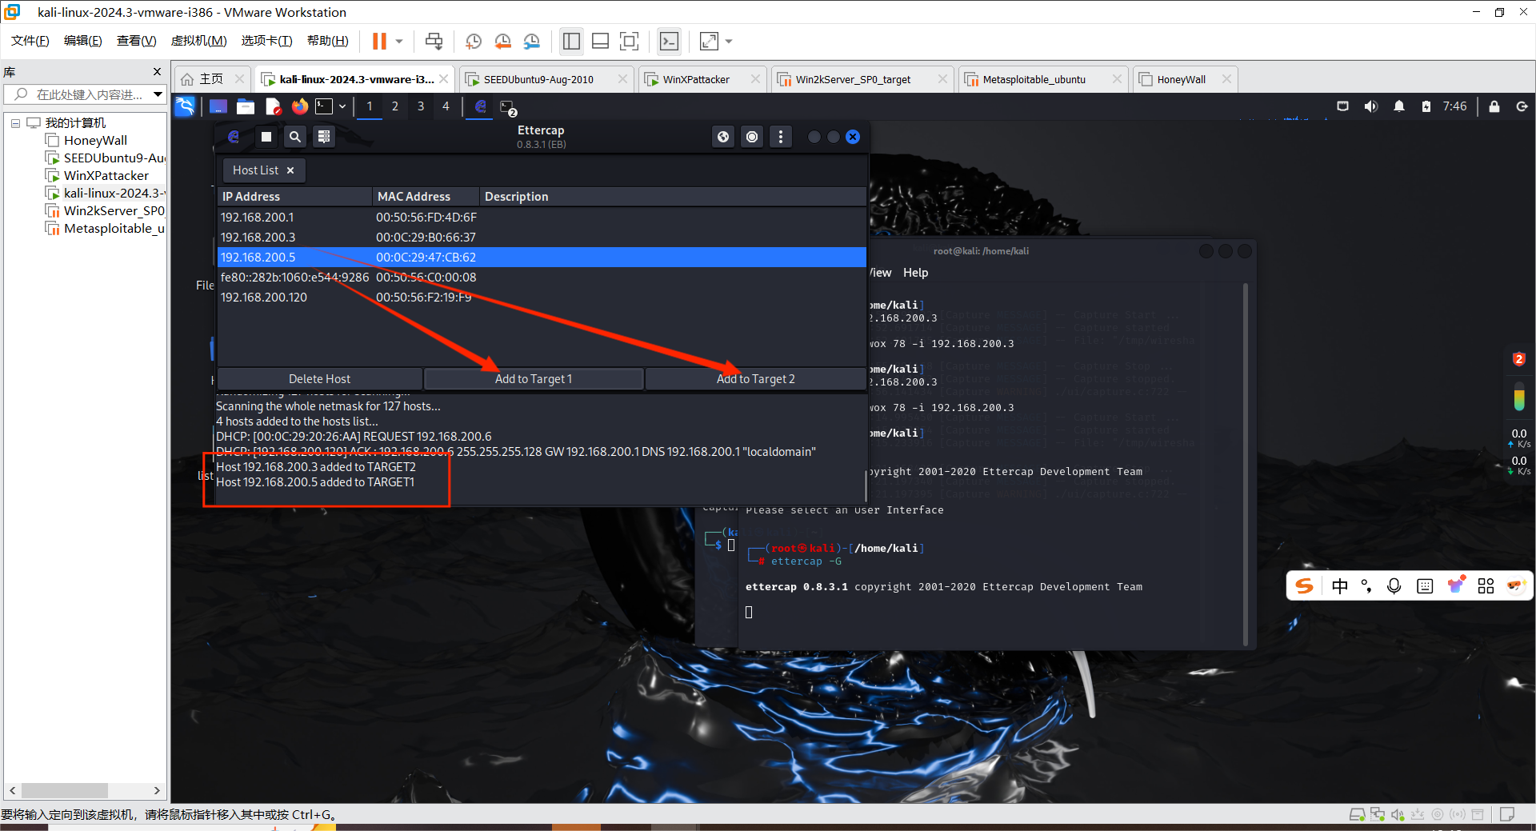The image size is (1536, 831).
Task: Open the Sogou soft keyboard icon
Action: click(x=1425, y=586)
